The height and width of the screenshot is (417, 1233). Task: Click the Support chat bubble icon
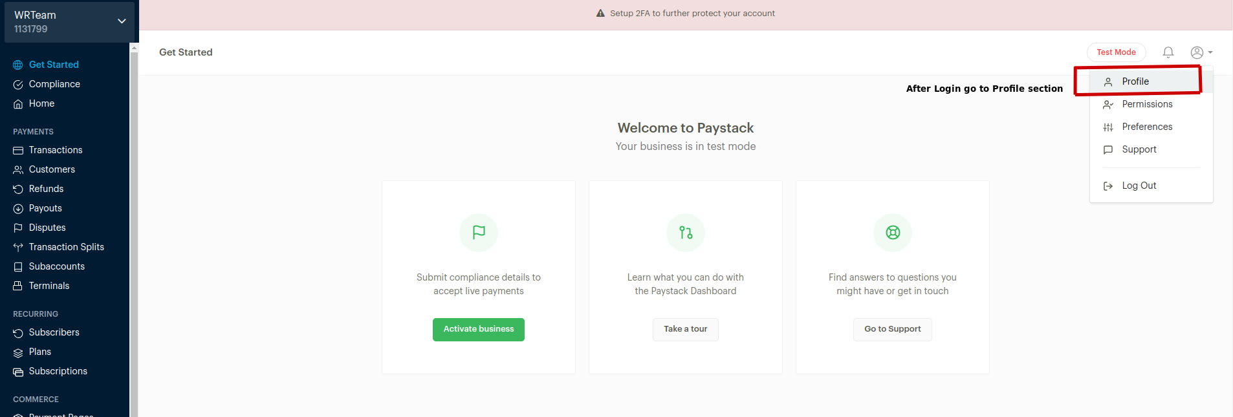(1108, 150)
